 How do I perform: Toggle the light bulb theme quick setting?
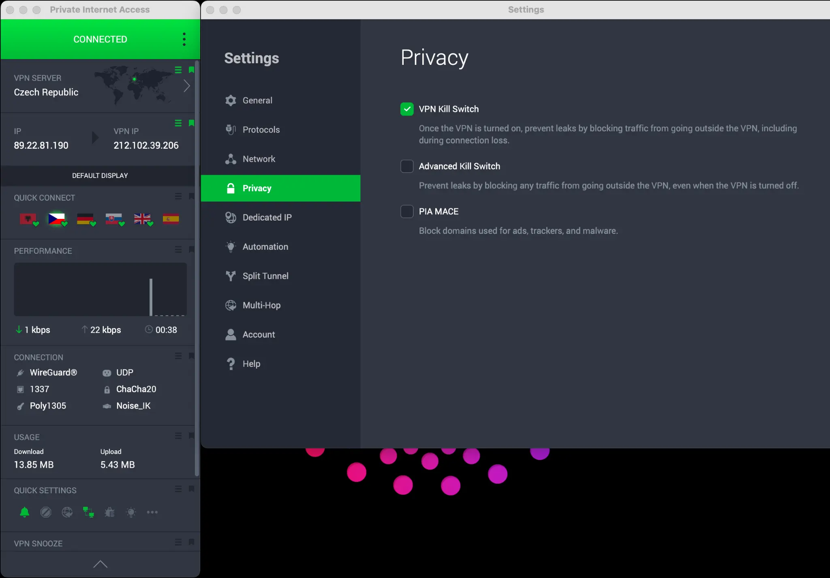tap(131, 512)
